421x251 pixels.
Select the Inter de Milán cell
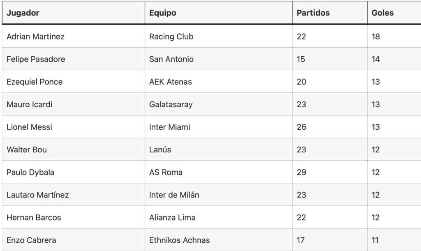[219, 195]
